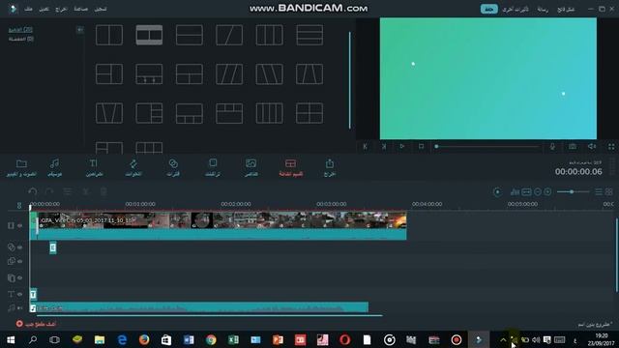
Task: Open the audio mixer bars icon
Action: point(515,191)
